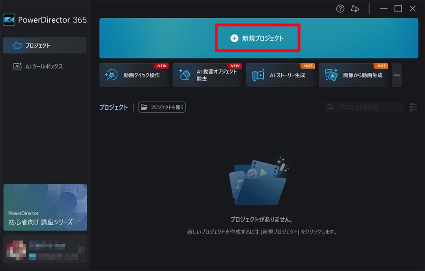Click the PowerDirector 365 logo icon

click(x=9, y=20)
